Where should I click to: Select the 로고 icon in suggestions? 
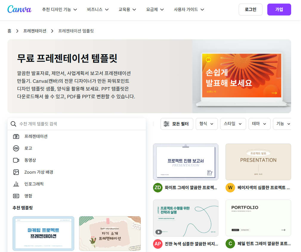coord(16,148)
